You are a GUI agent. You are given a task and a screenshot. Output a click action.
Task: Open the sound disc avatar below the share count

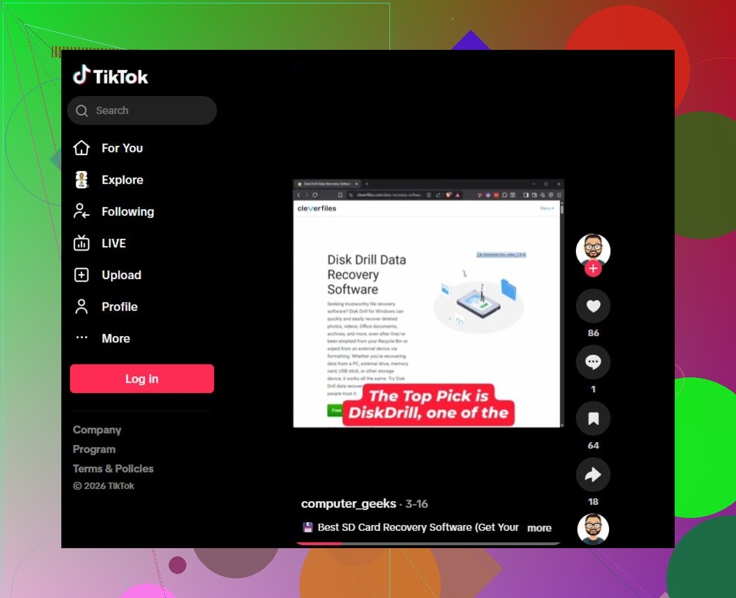[x=593, y=529]
